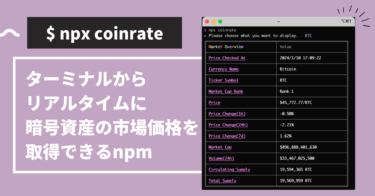This screenshot has height=196, width=375.
Task: Click the home directory tilde in the title bar
Action: (278, 22)
